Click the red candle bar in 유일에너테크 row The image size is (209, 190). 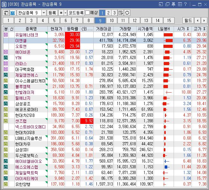tap(168, 35)
